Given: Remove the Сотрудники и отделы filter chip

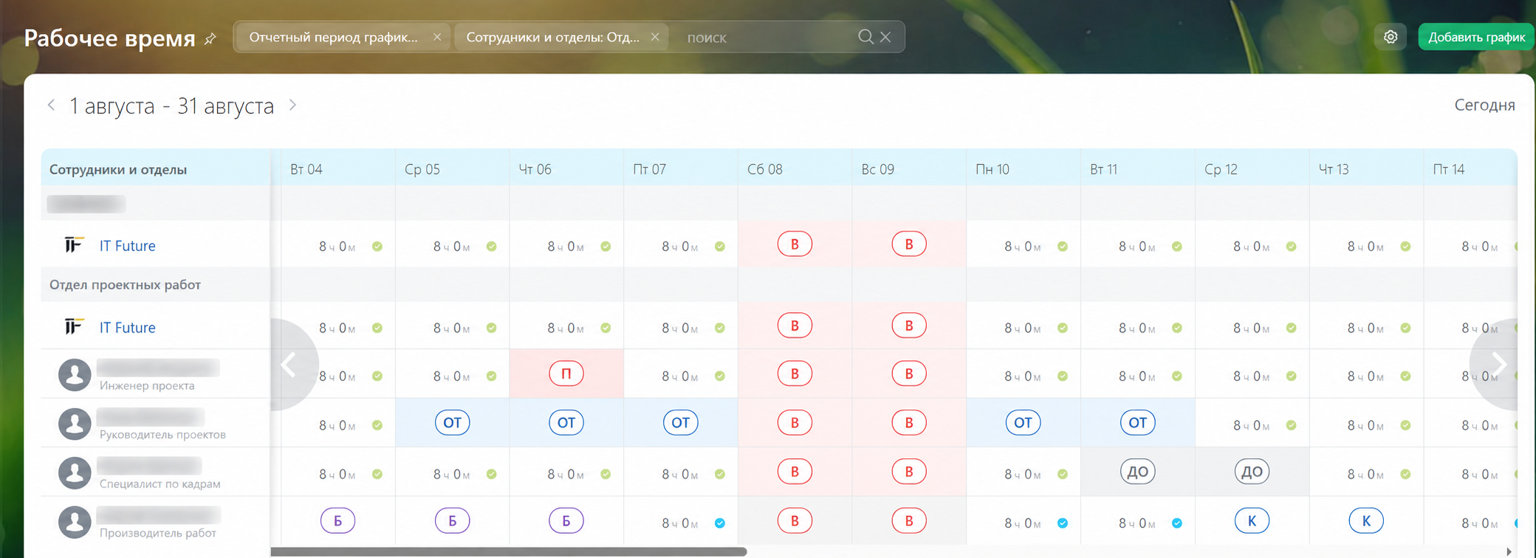Looking at the screenshot, I should coord(655,37).
